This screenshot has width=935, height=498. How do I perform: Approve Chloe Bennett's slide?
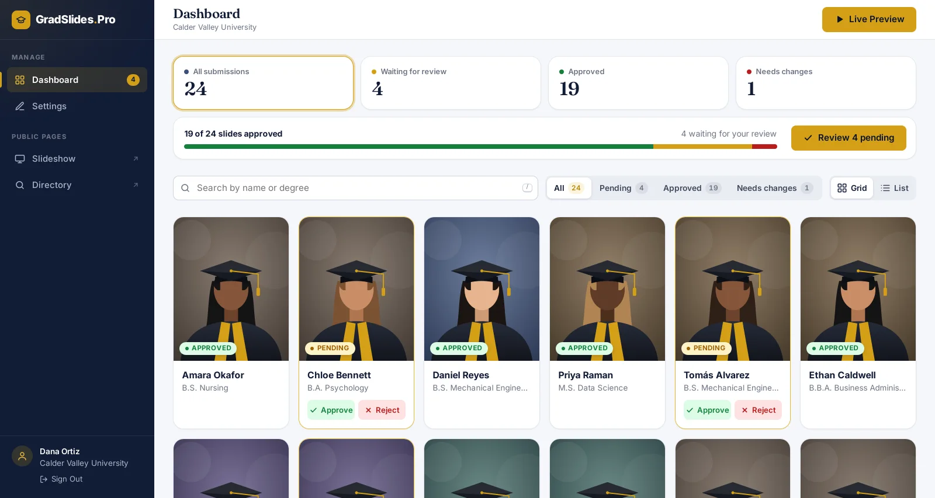pyautogui.click(x=331, y=410)
